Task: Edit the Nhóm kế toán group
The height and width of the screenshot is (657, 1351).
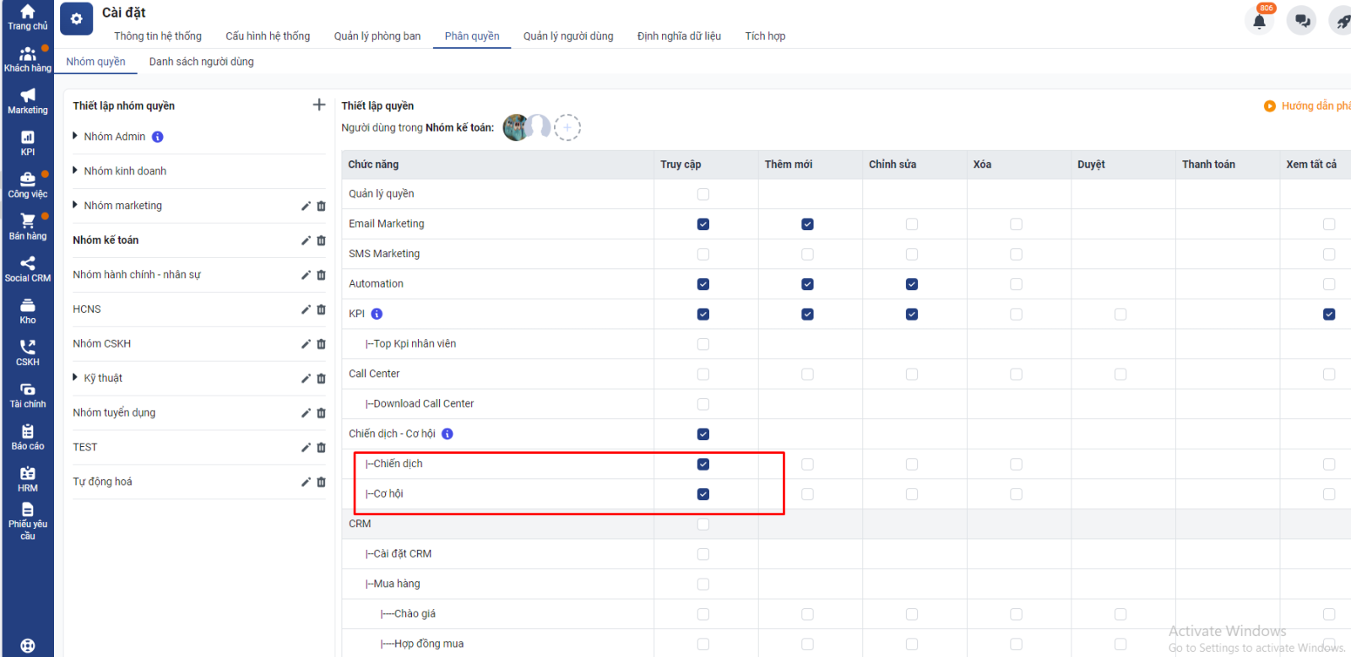Action: pyautogui.click(x=306, y=240)
